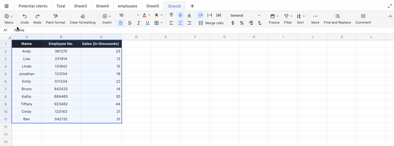Viewport: 394px width, 146px height.
Task: Align text to the left
Action: point(171,23)
